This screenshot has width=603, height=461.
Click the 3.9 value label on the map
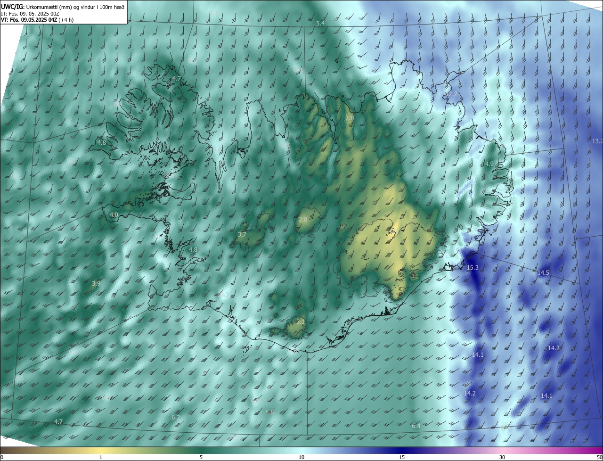coord(96,283)
